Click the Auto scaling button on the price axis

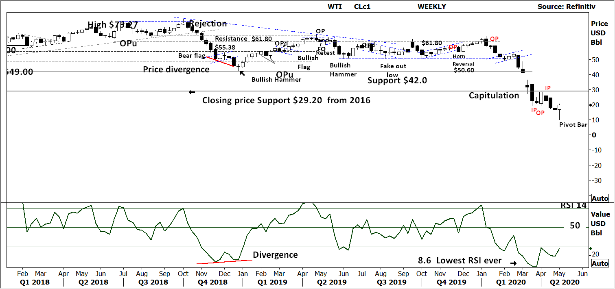click(x=600, y=198)
